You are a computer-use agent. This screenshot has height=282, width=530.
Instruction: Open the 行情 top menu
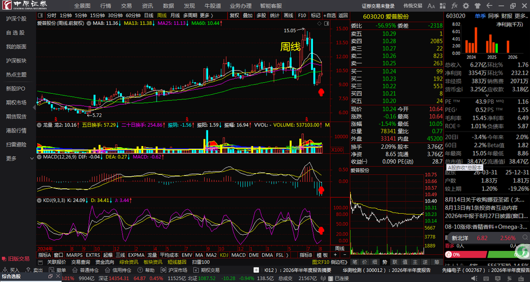[105, 6]
